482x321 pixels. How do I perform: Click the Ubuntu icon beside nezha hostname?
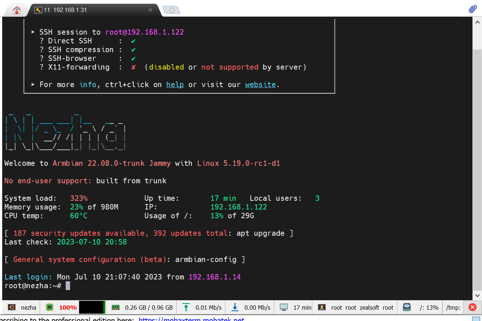(12, 308)
